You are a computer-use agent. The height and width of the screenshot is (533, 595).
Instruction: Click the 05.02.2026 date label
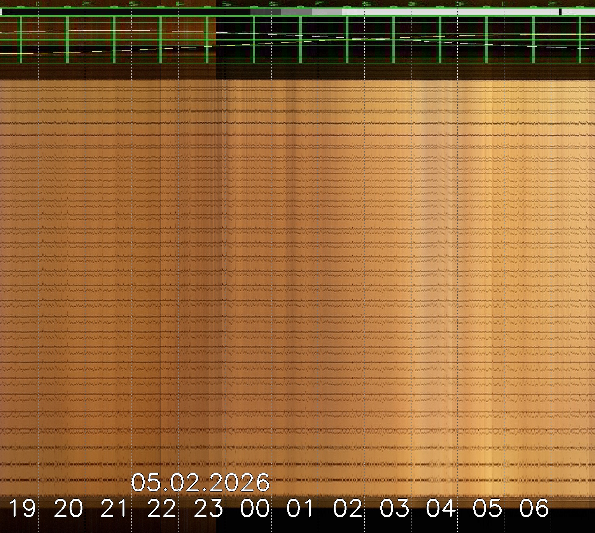[200, 483]
